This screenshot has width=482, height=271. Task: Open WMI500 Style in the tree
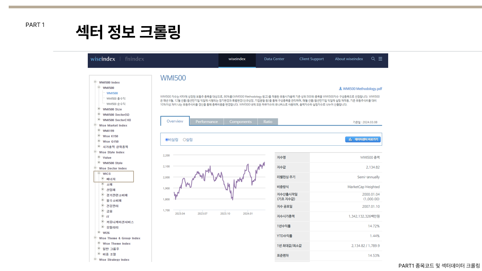113,163
